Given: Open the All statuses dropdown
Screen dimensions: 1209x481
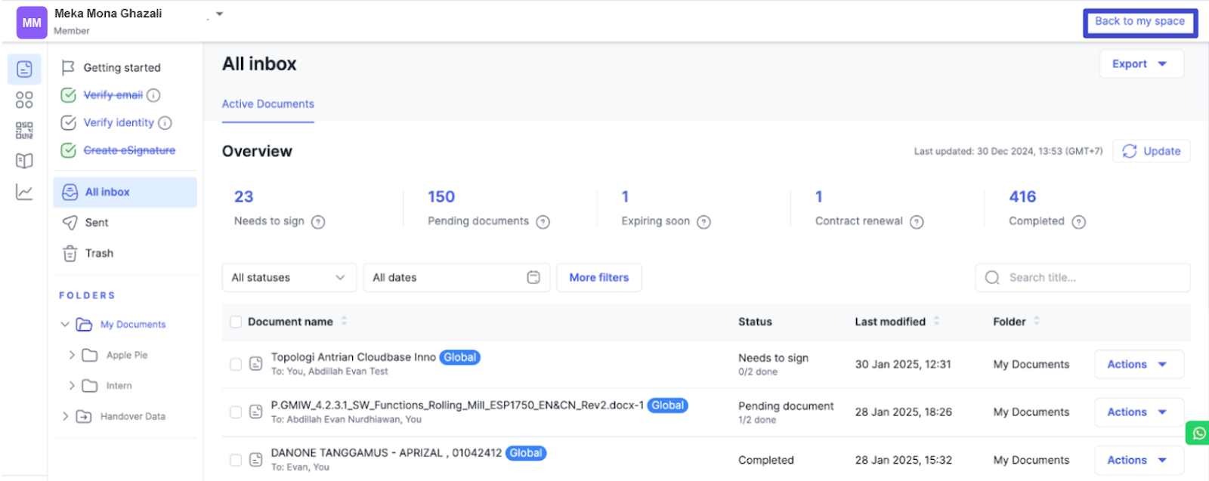Looking at the screenshot, I should [289, 278].
